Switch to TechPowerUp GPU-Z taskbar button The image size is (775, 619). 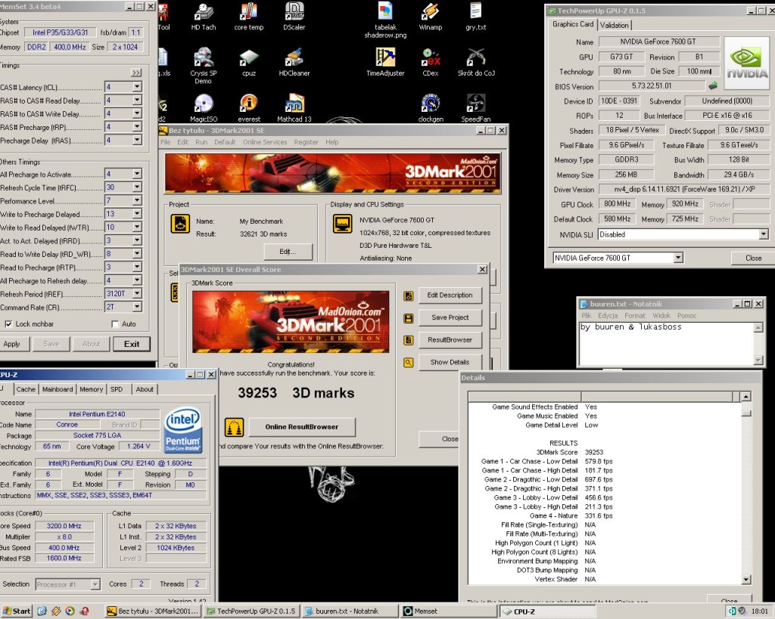(x=251, y=611)
